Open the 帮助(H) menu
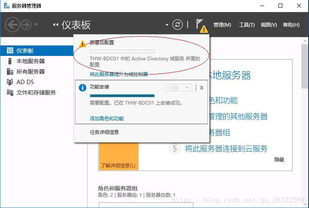Viewport: 309px width, 208px height. click(x=291, y=25)
